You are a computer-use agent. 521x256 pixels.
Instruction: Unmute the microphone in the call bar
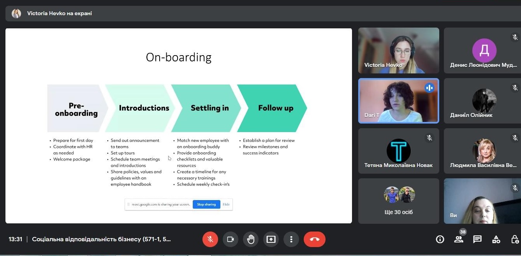tap(210, 239)
